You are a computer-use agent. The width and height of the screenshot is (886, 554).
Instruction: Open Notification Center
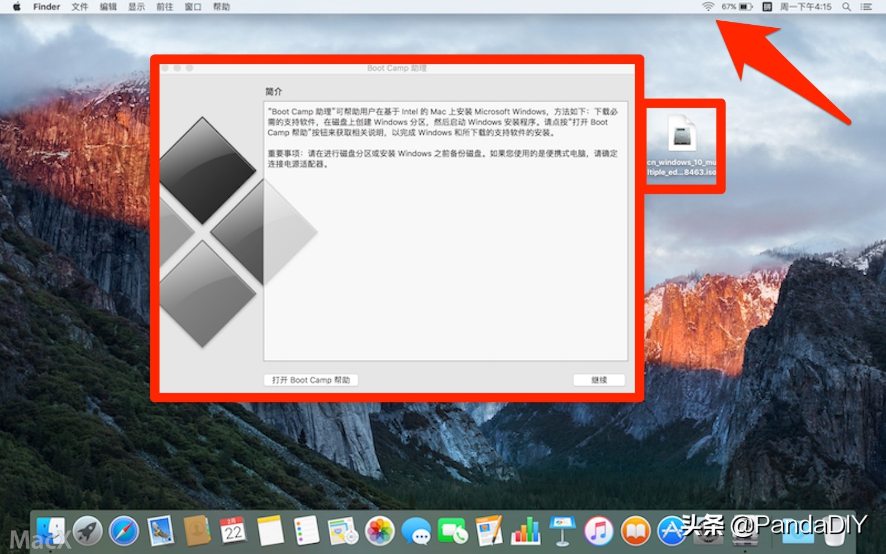tap(866, 6)
